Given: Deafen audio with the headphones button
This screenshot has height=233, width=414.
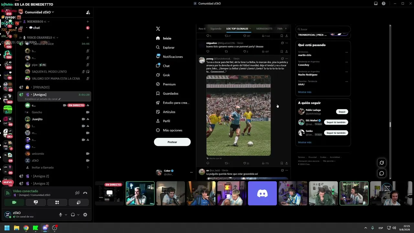Looking at the screenshot, I should [x=73, y=215].
